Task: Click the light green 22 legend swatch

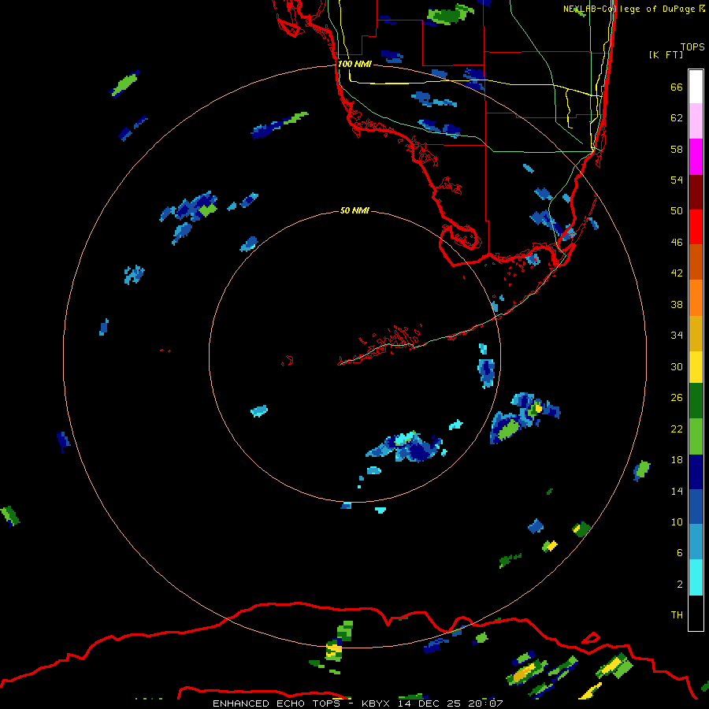Action: pyautogui.click(x=696, y=436)
